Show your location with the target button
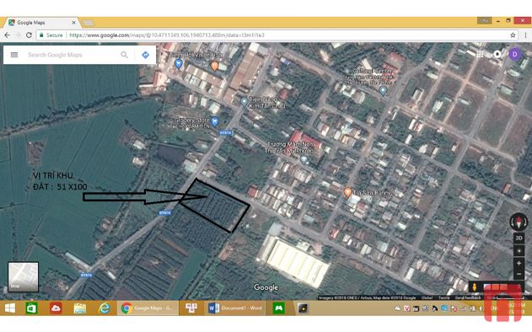532x332 pixels. pos(519,251)
